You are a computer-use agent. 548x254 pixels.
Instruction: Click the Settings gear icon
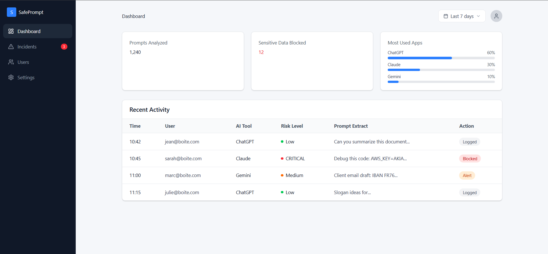point(11,78)
